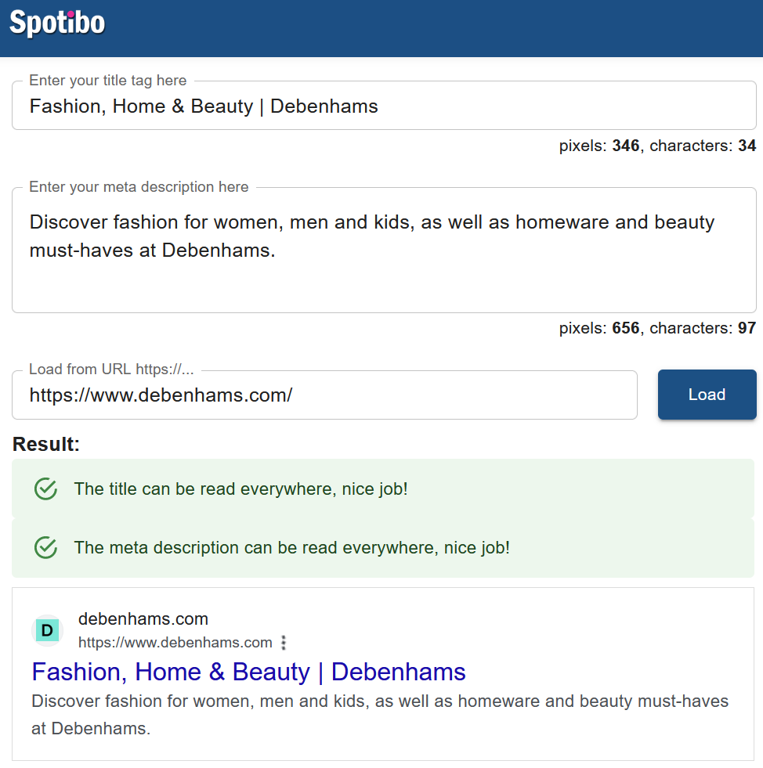Click the D favicon in the search preview
The width and height of the screenshot is (763, 768).
tap(47, 630)
